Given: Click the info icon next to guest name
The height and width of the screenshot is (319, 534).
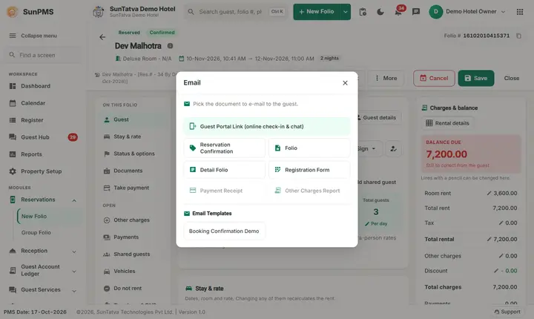Looking at the screenshot, I should point(170,46).
